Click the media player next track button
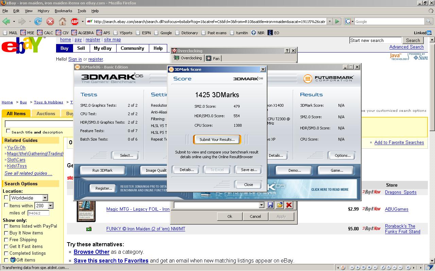 pos(375,268)
